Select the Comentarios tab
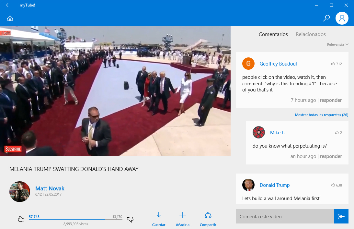 tap(273, 34)
